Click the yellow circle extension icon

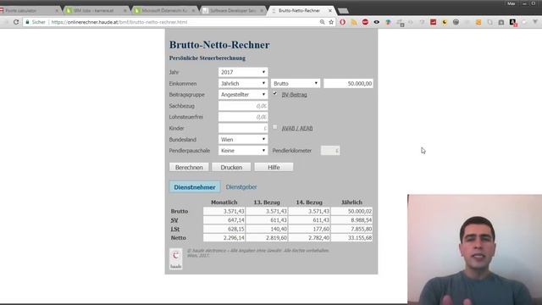coord(445,22)
